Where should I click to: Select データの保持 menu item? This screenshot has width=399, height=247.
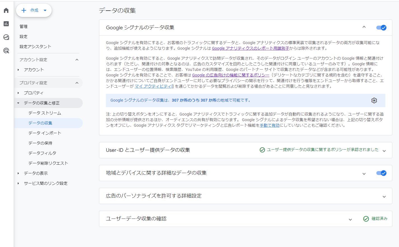click(x=48, y=143)
